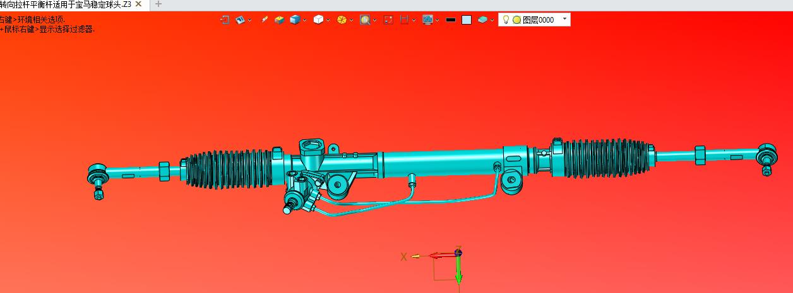Click the H-shaped section view icon
Viewport: 793px width, 293px height.
click(404, 20)
